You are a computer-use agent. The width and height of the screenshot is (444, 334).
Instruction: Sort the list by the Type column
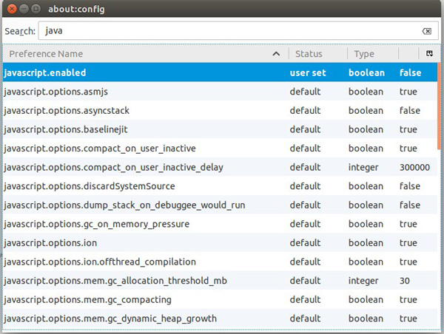pos(373,53)
